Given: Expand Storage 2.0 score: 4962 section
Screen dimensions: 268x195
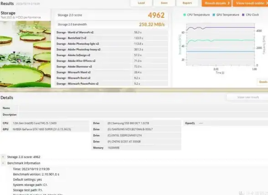Looking at the screenshot, I should click(x=3, y=157).
